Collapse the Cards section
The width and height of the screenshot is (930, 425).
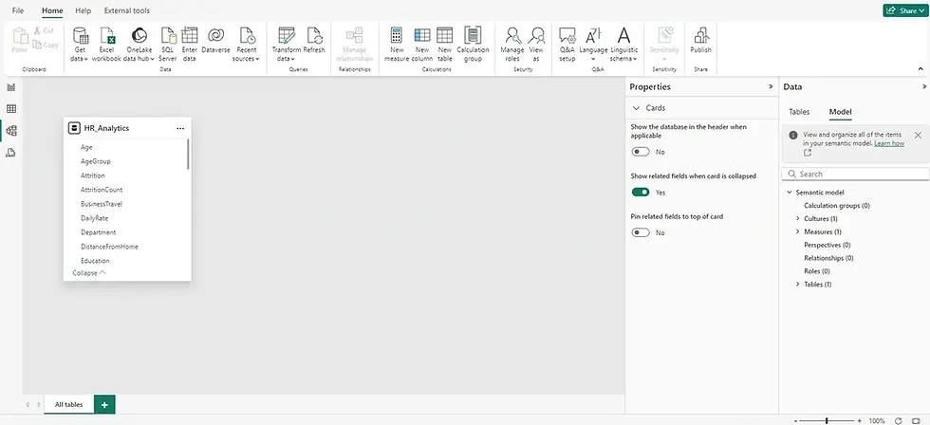tap(637, 108)
